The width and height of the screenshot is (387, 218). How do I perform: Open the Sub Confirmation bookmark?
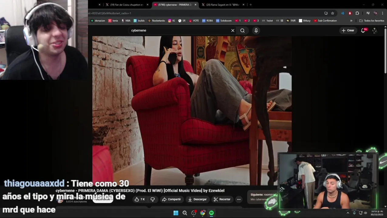pyautogui.click(x=325, y=21)
